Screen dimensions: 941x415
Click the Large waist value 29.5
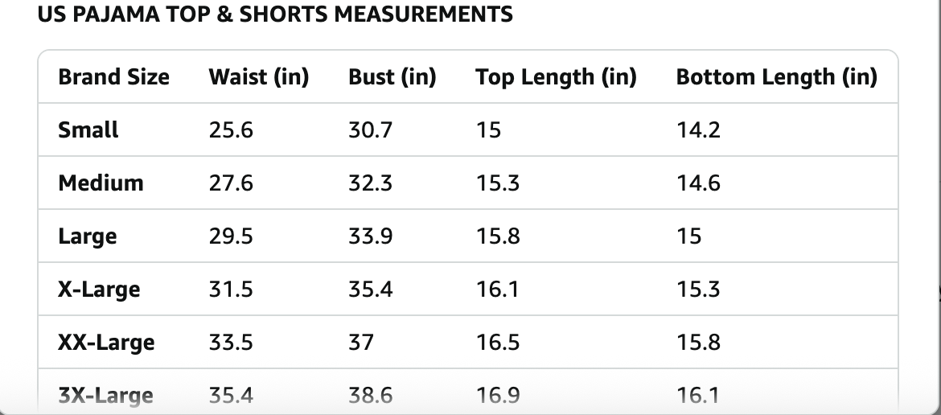[x=231, y=236]
